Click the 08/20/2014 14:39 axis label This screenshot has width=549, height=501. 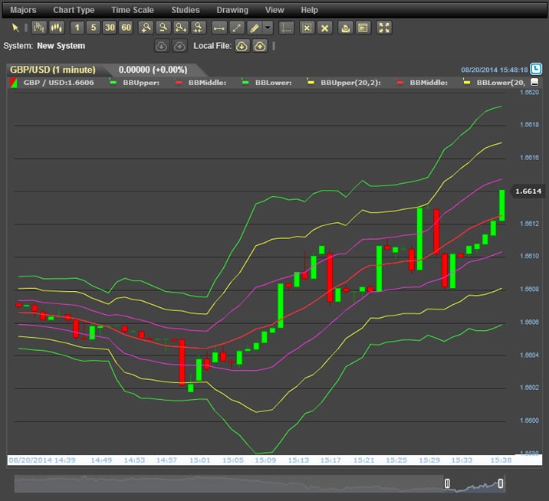42,460
